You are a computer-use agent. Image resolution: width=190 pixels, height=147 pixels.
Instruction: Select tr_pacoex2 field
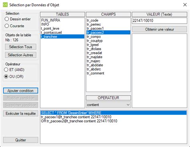(108, 33)
